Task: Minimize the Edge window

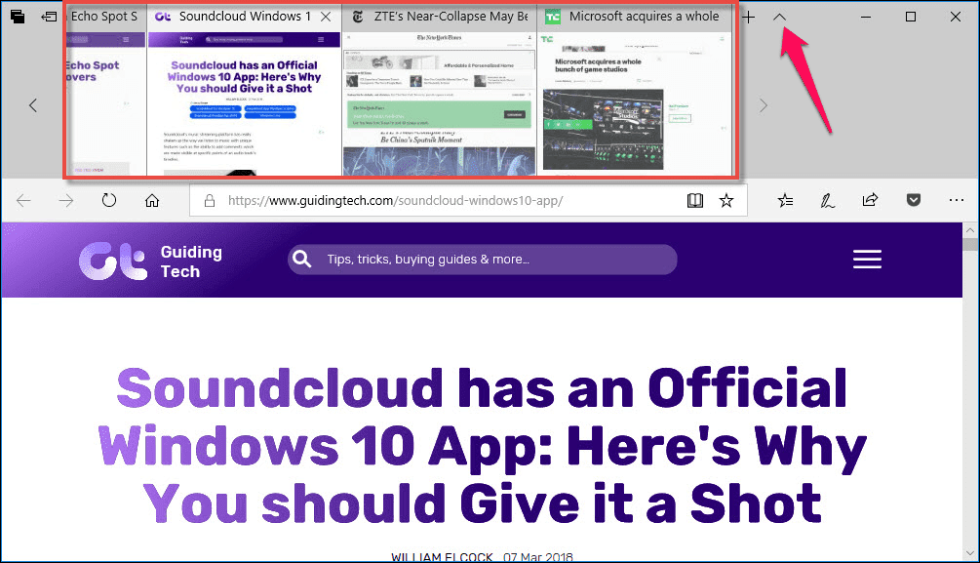Action: click(866, 18)
